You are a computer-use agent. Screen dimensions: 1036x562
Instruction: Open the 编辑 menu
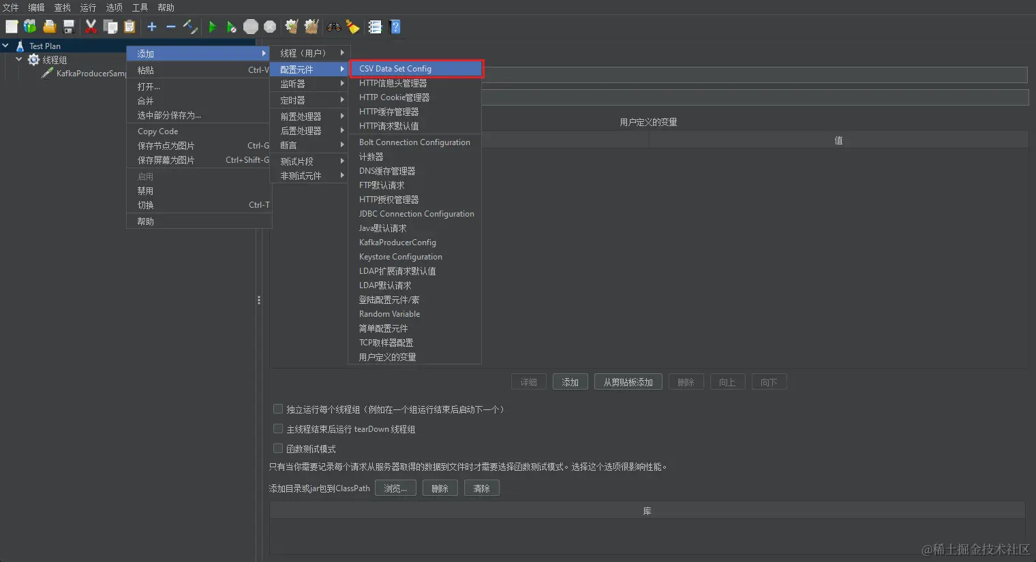[x=36, y=7]
